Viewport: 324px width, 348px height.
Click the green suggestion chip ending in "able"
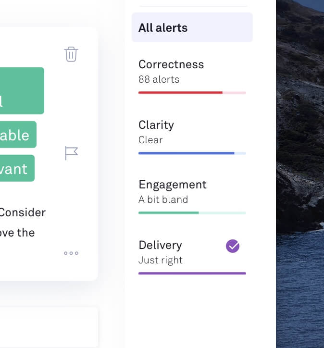17,135
